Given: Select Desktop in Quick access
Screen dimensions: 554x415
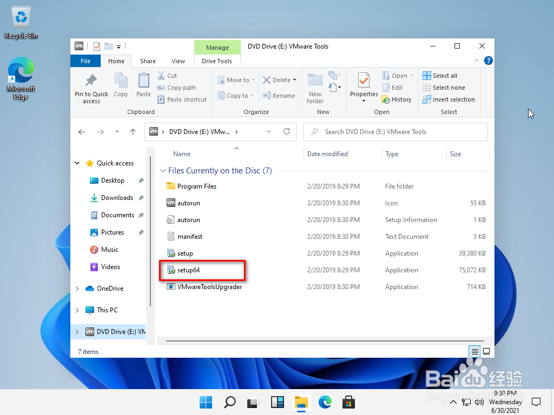Looking at the screenshot, I should (x=113, y=180).
